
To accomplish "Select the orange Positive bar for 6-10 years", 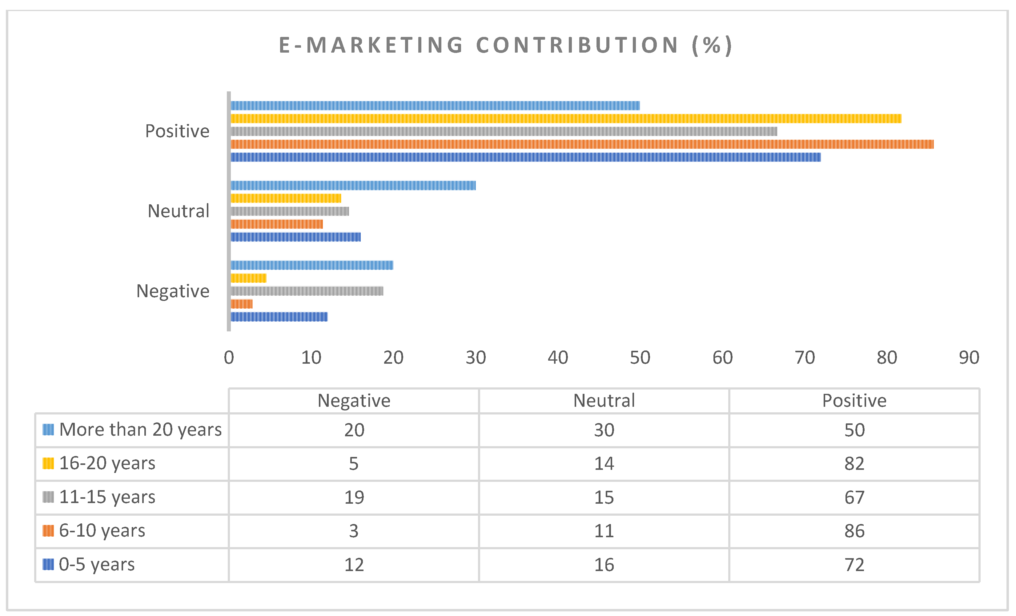I will point(581,144).
